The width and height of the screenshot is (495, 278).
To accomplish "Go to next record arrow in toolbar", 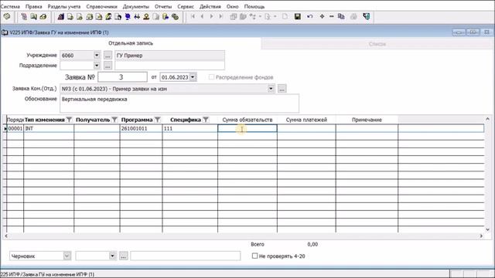I will (x=211, y=16).
